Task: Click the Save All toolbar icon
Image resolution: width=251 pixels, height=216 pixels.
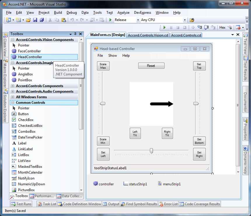Action: pyautogui.click(x=42, y=20)
